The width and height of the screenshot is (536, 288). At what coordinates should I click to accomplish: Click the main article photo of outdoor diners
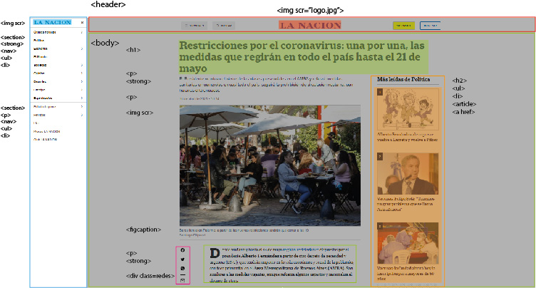270,165
